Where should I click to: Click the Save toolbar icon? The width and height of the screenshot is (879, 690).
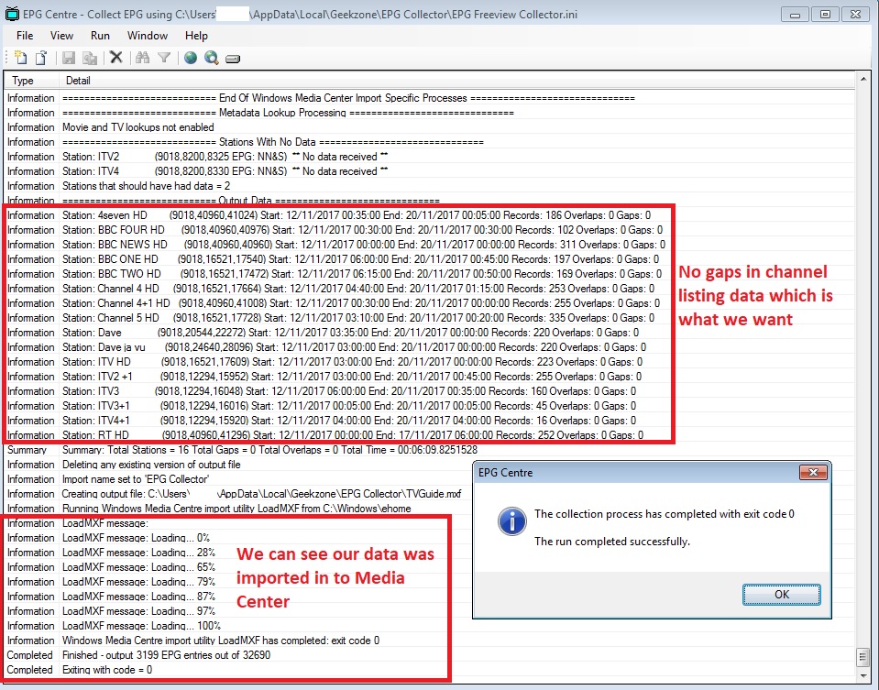(69, 58)
